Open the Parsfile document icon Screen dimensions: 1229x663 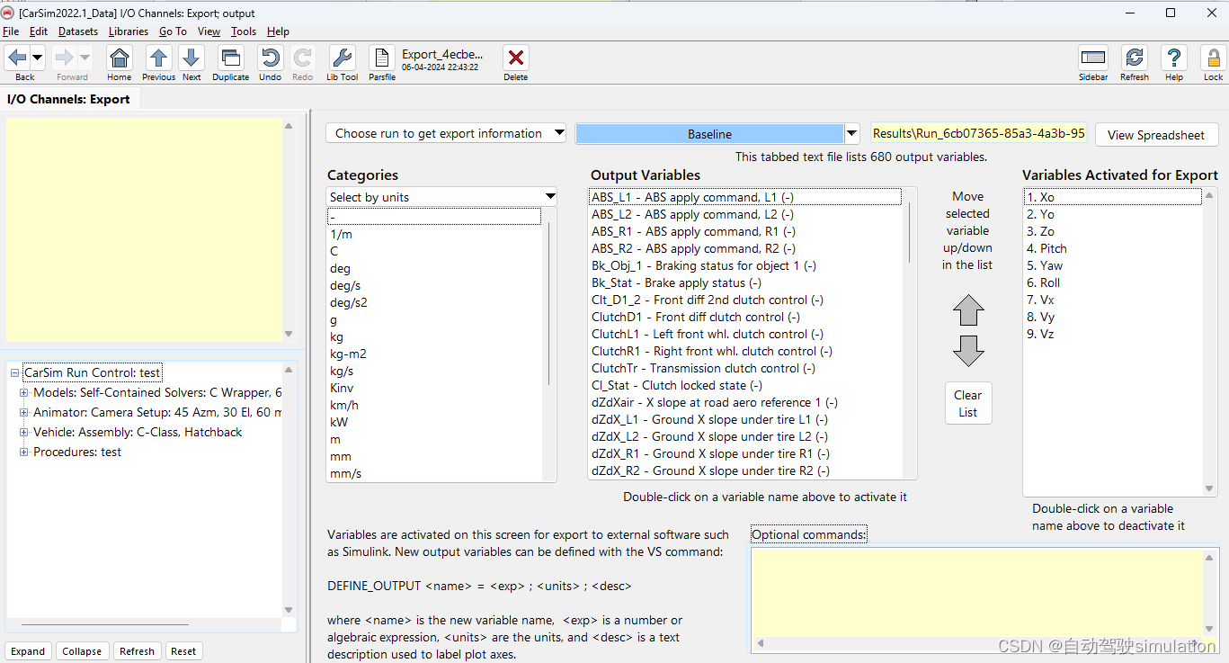point(382,58)
